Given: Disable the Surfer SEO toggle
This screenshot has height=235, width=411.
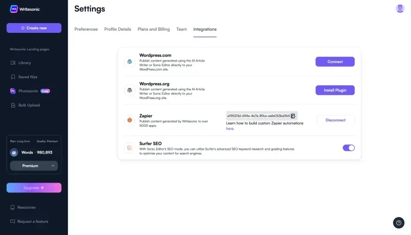Looking at the screenshot, I should pyautogui.click(x=348, y=148).
